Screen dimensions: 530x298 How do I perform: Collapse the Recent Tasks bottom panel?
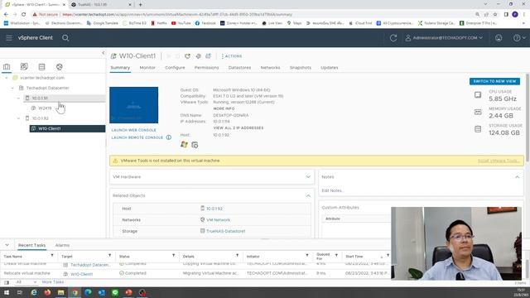coord(7,245)
